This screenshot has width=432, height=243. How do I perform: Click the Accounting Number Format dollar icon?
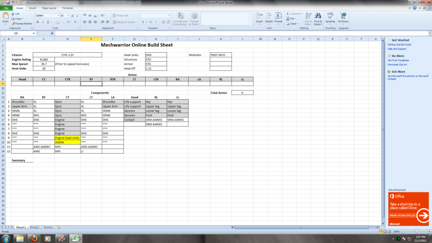pos(143,22)
